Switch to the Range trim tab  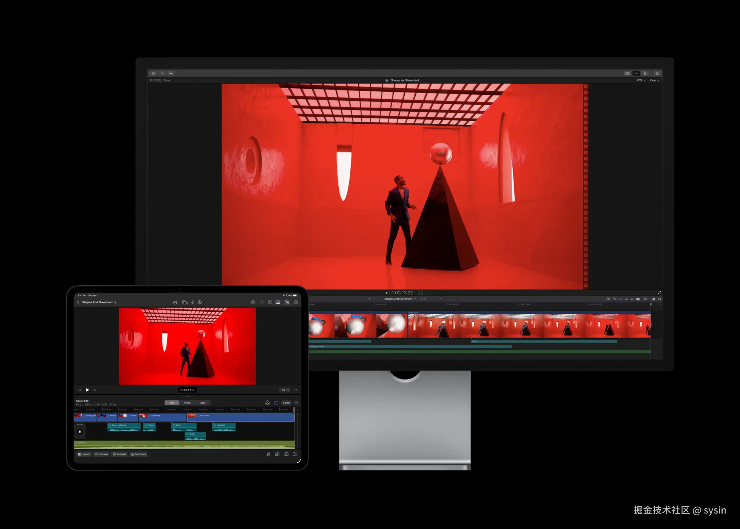coord(187,403)
